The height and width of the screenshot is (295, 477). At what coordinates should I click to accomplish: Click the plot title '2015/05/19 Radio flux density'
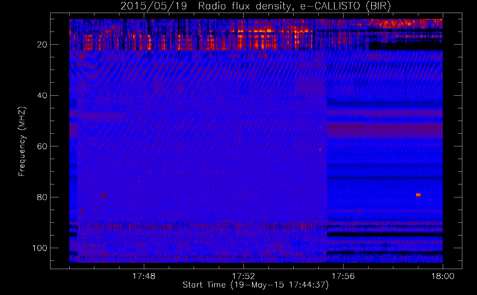coord(206,6)
